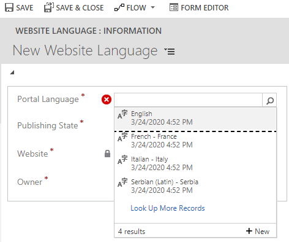The width and height of the screenshot is (289, 242).
Task: Open the record menu beside New Website Language
Action: tap(170, 51)
